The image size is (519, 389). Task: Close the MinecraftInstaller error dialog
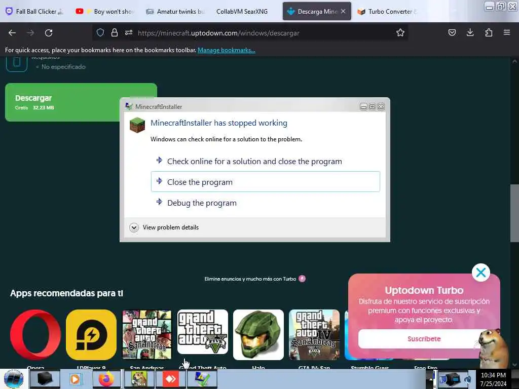(x=381, y=106)
